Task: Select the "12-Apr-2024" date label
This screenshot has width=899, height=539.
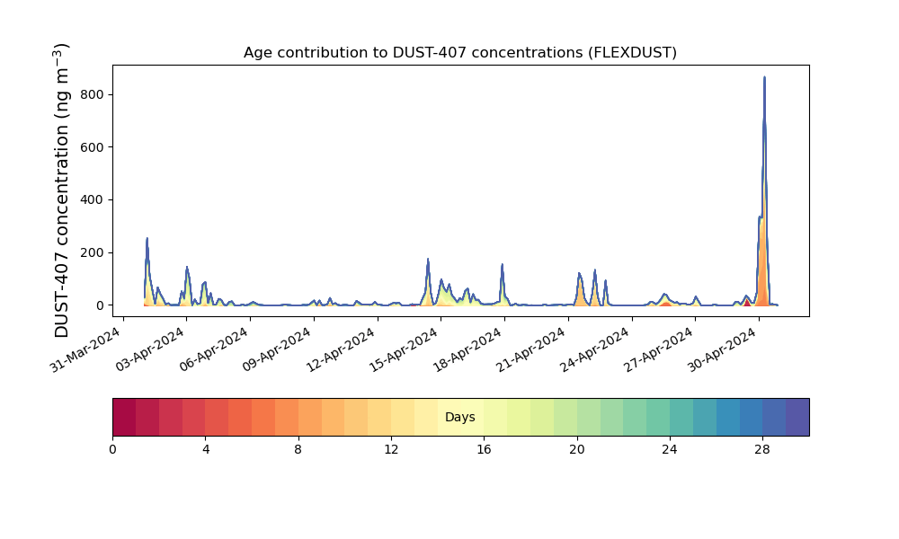Action: 341,349
